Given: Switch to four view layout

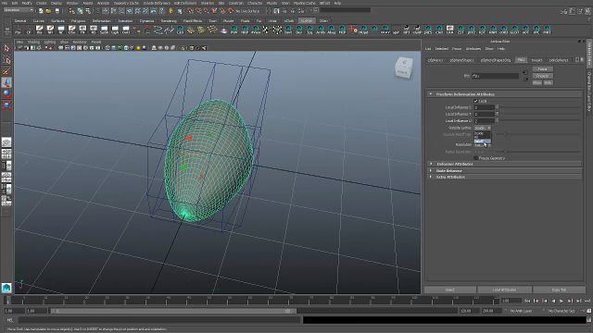Looking at the screenshot, I should click(6, 154).
